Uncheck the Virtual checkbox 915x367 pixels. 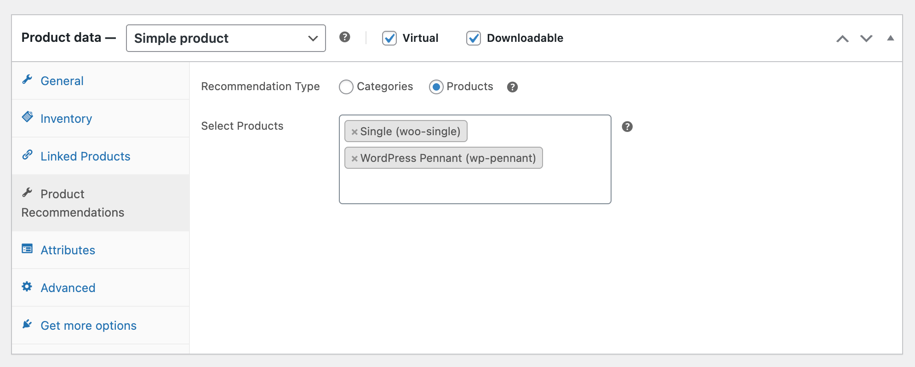[389, 38]
